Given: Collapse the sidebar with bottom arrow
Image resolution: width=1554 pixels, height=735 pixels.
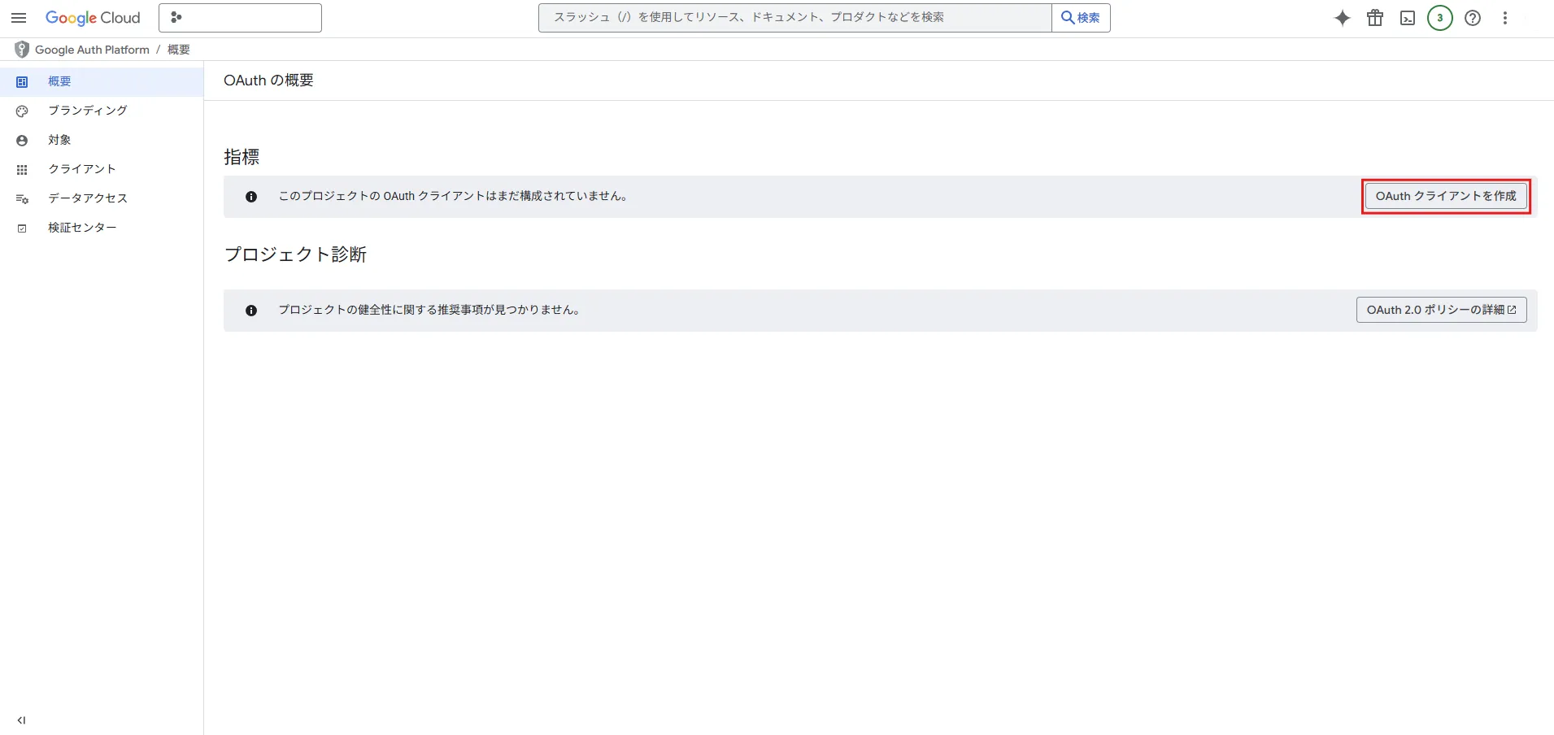Looking at the screenshot, I should (21, 720).
